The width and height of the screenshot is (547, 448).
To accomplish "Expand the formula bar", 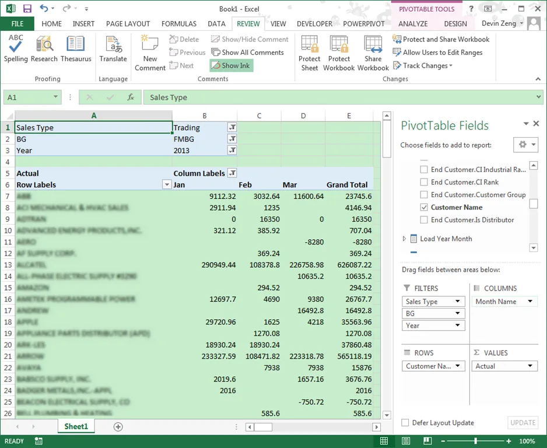I will tap(539, 97).
